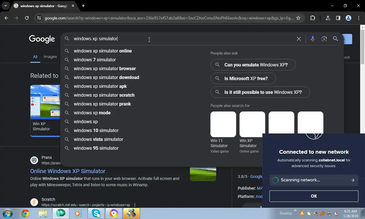Click OK in the network notification
This screenshot has height=219, width=365.
point(314,196)
